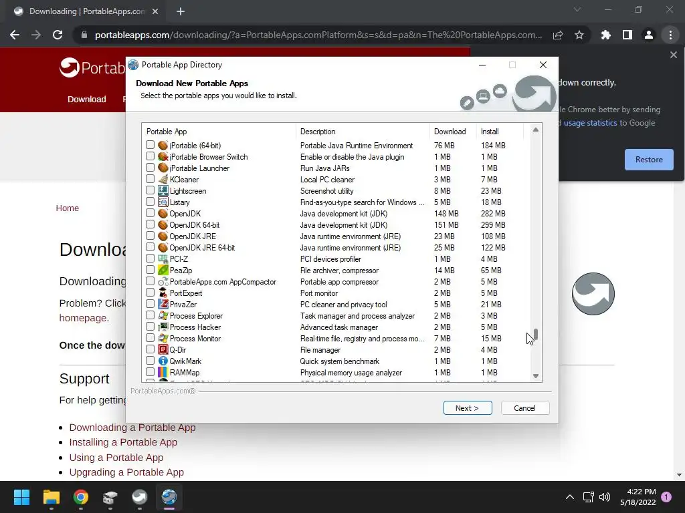This screenshot has height=513, width=685.
Task: Dismiss the Chrome restore popup
Action: (x=673, y=55)
